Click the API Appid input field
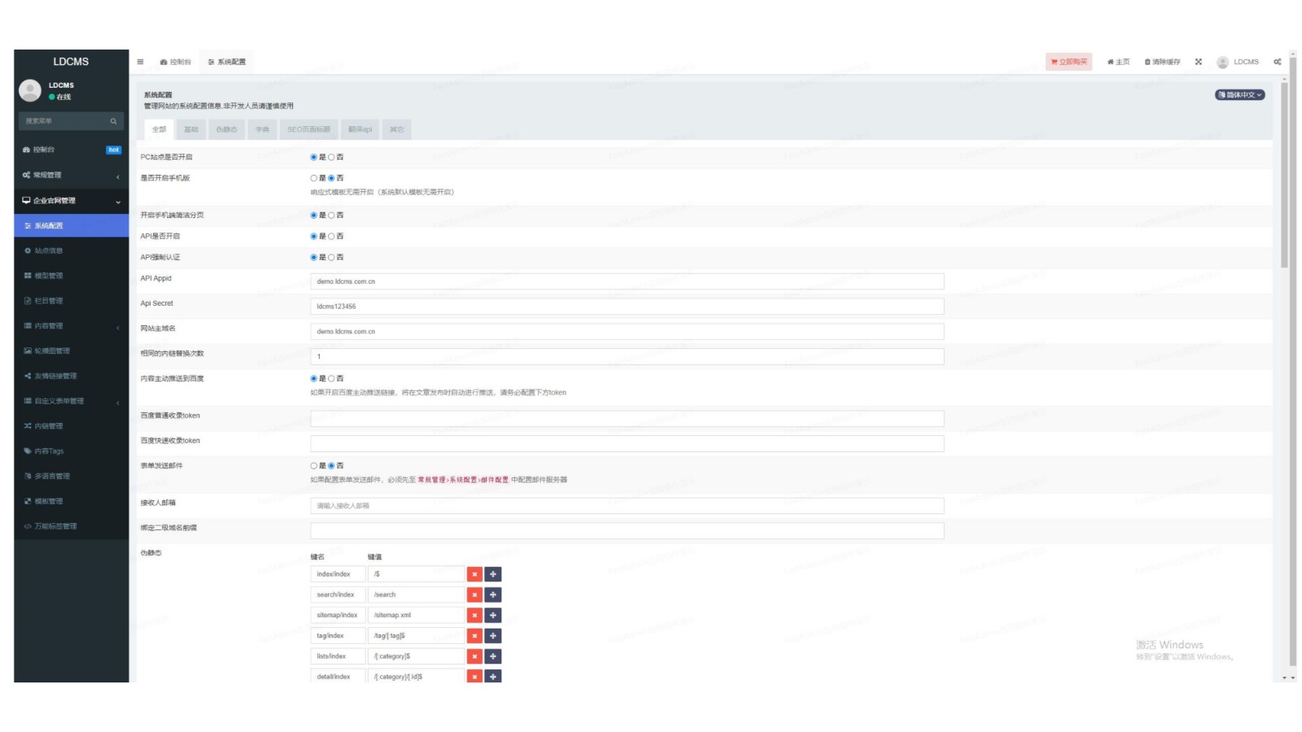The image size is (1302, 732). 627,281
